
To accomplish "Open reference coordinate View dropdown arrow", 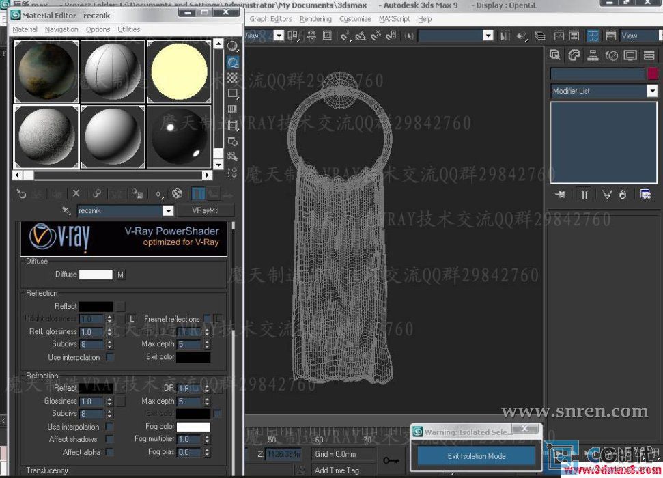I will 279,36.
